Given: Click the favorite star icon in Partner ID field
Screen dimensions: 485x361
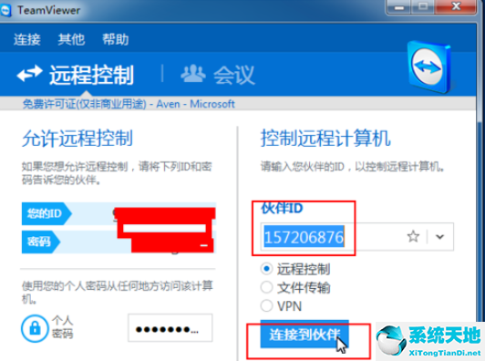Looking at the screenshot, I should 413,237.
